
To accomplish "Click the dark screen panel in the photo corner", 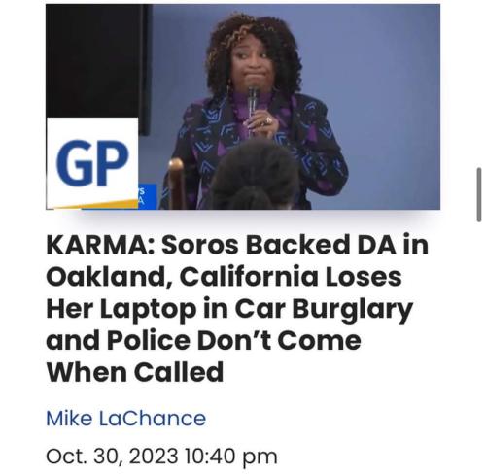I will pyautogui.click(x=98, y=61).
